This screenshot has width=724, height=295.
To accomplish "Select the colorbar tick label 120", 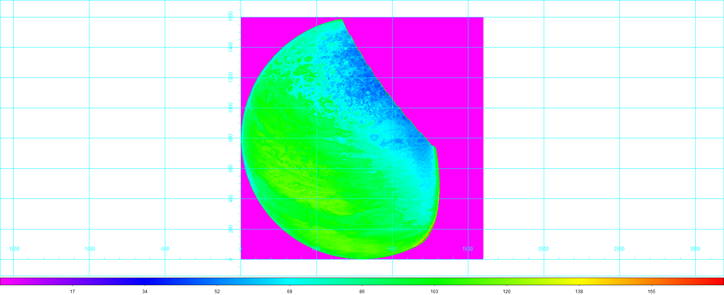I will click(x=506, y=291).
